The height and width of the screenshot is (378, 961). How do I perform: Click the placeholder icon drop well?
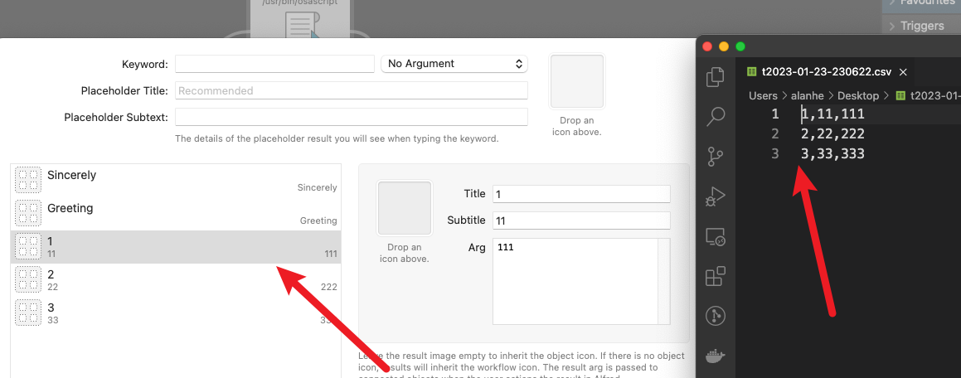coord(577,81)
